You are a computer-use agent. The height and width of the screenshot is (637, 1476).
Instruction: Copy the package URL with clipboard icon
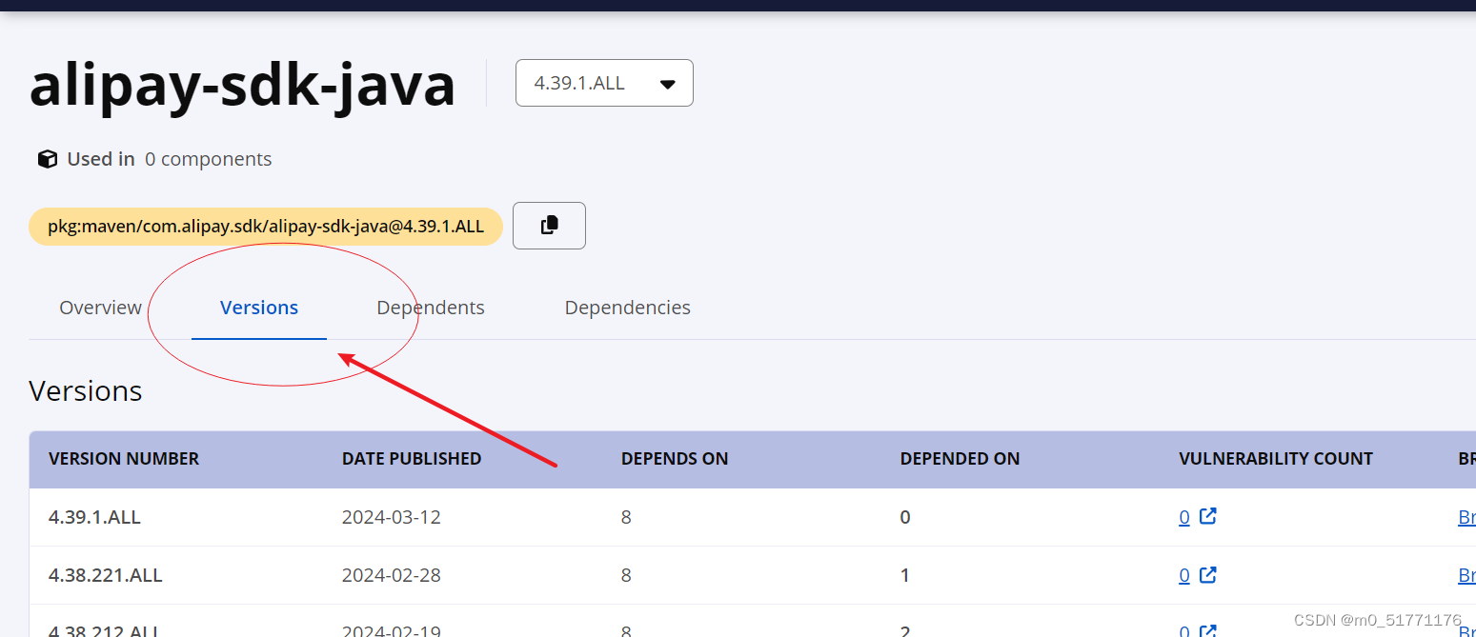549,226
